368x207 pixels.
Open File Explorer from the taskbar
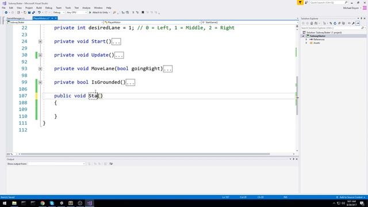coord(14,203)
